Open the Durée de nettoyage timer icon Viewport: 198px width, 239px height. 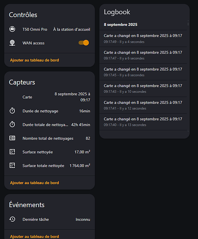pos(12,111)
